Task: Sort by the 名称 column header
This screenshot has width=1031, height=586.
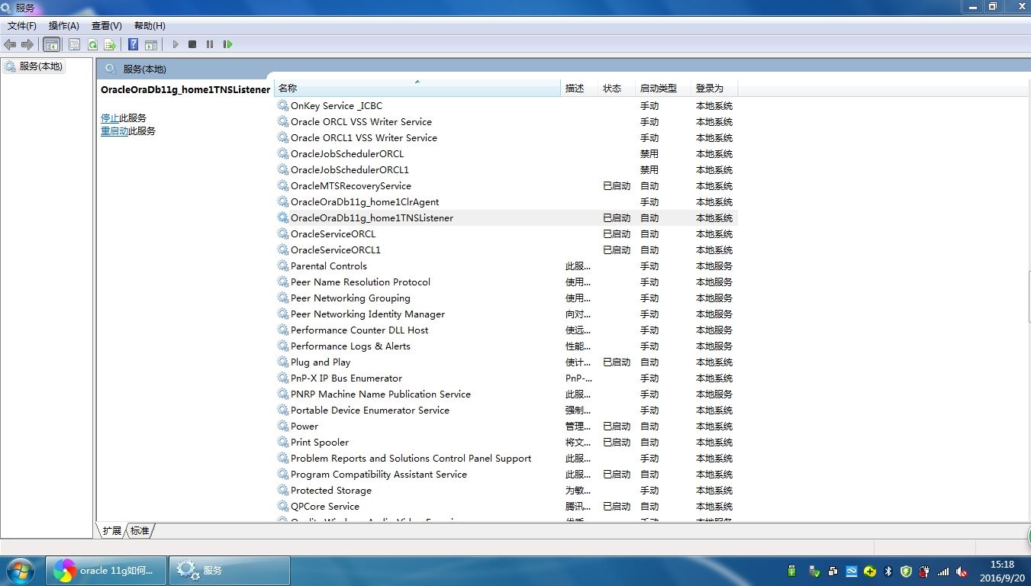Action: tap(417, 89)
